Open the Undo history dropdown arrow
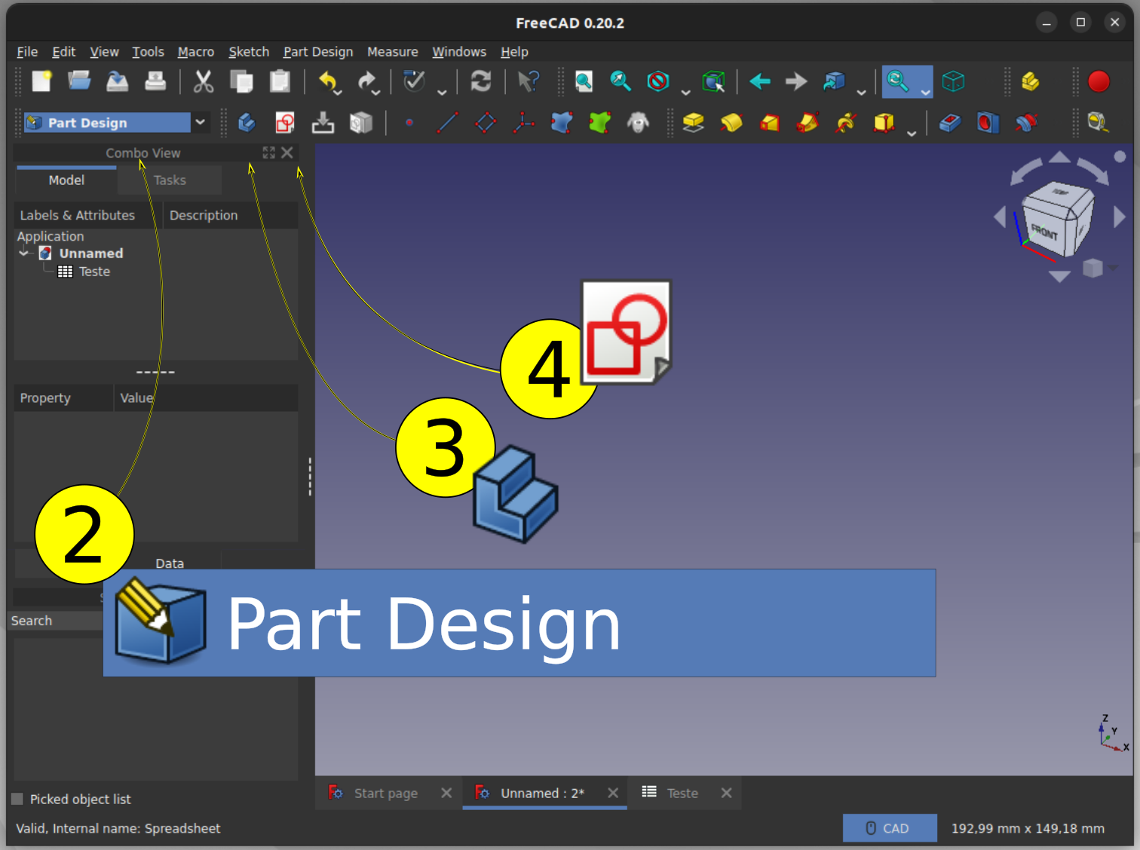1140x850 pixels. click(x=338, y=91)
